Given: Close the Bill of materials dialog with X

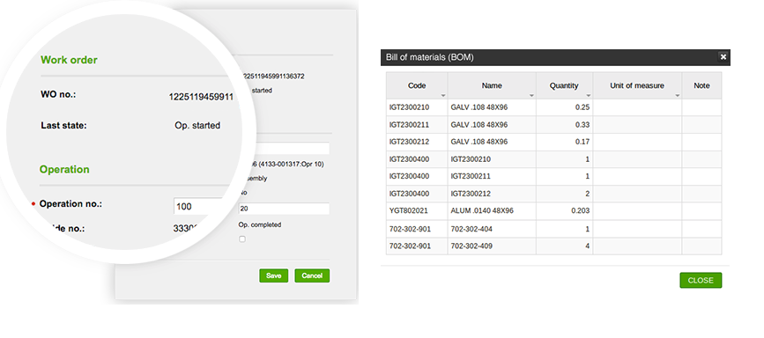Looking at the screenshot, I should 723,57.
